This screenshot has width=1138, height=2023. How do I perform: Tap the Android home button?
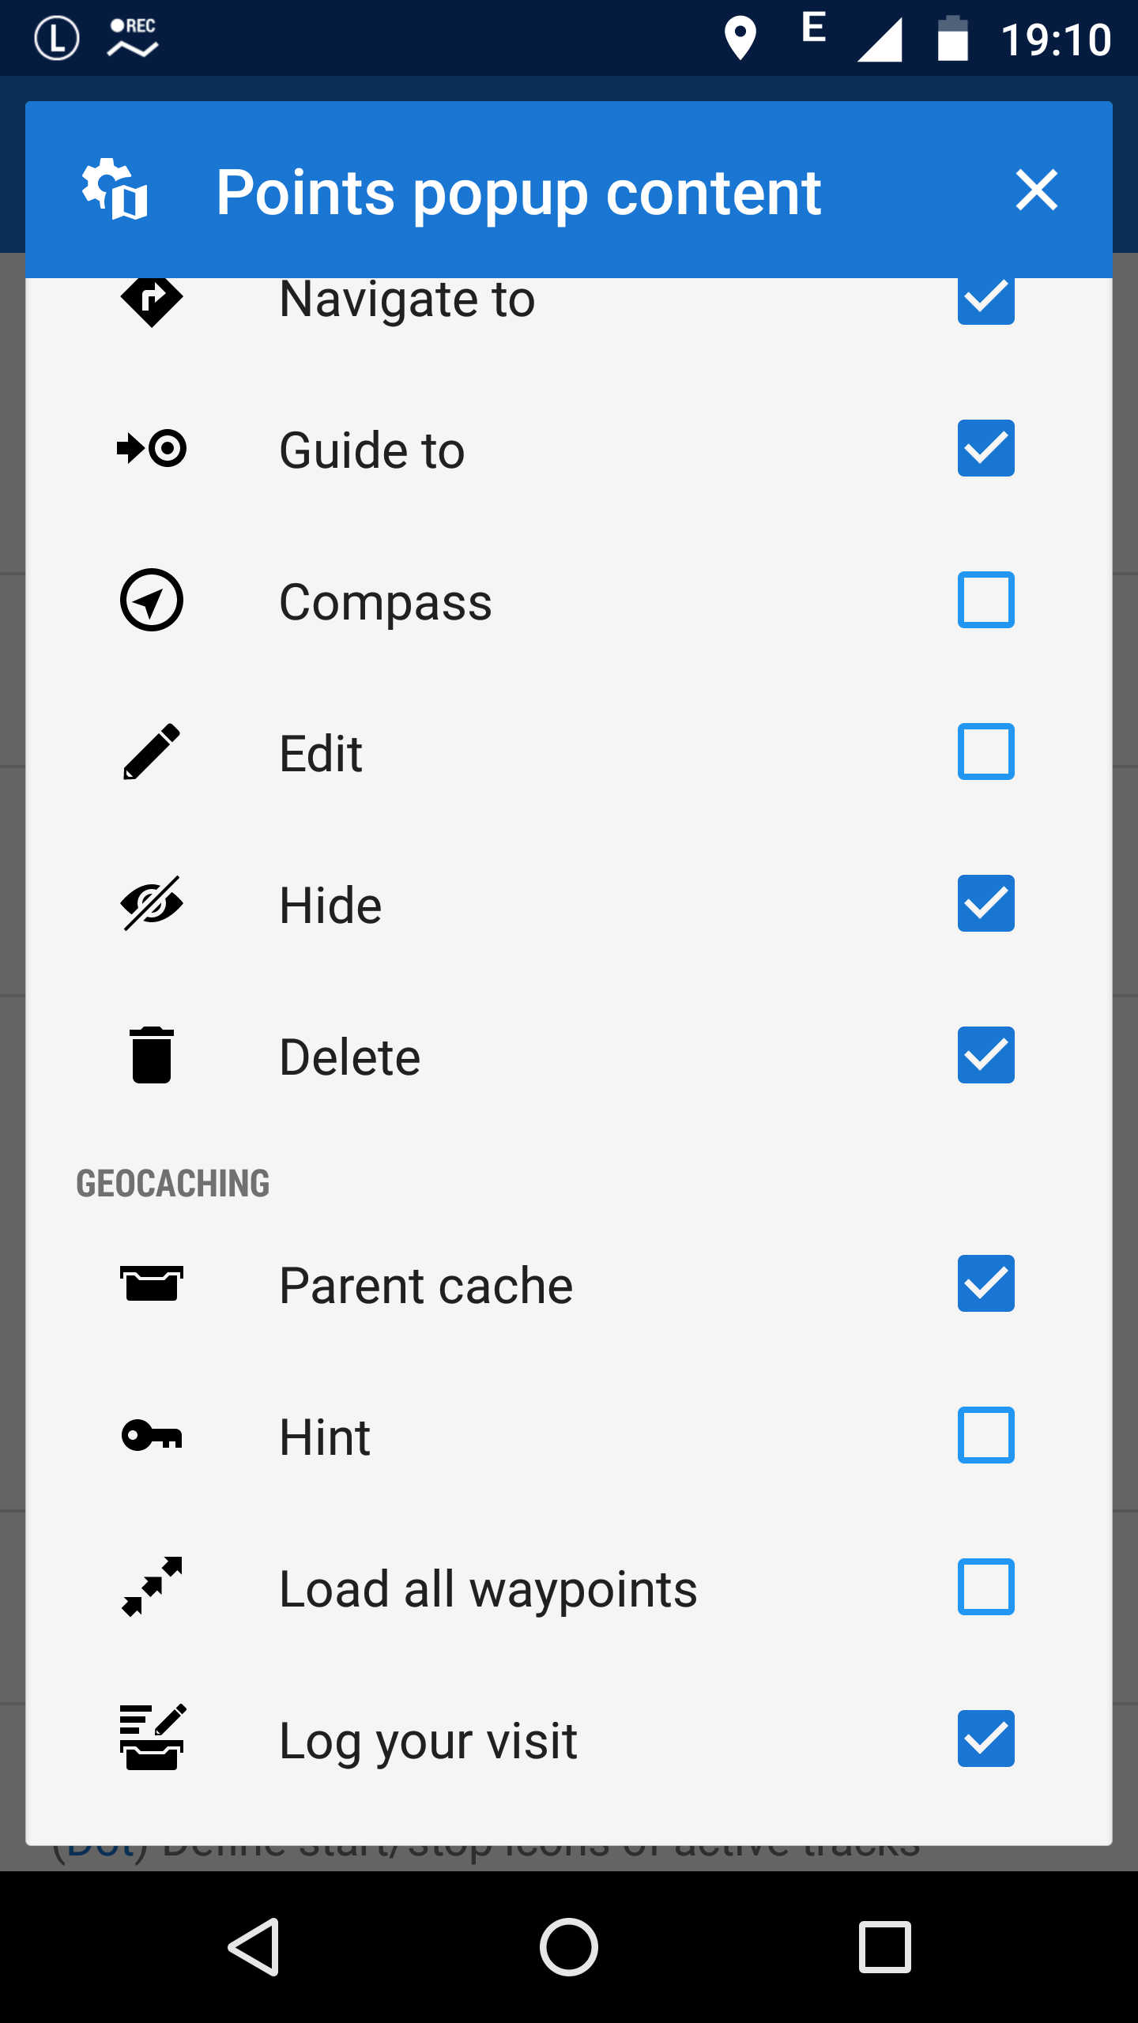569,1947
